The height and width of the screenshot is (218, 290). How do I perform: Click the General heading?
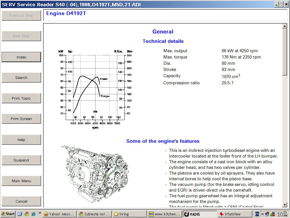tap(163, 32)
